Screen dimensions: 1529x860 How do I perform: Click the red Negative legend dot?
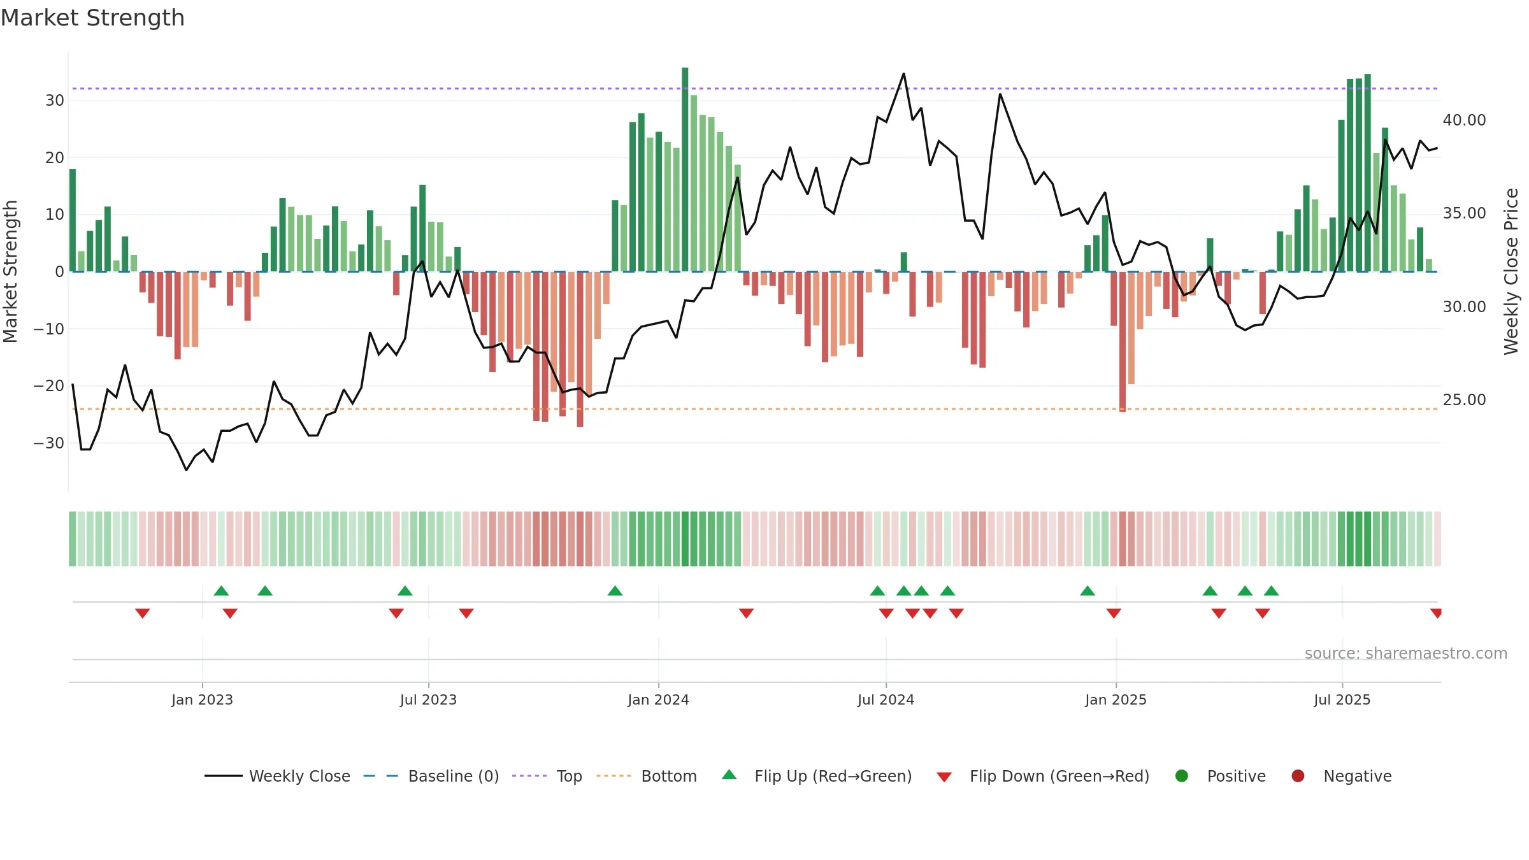[x=1298, y=776]
